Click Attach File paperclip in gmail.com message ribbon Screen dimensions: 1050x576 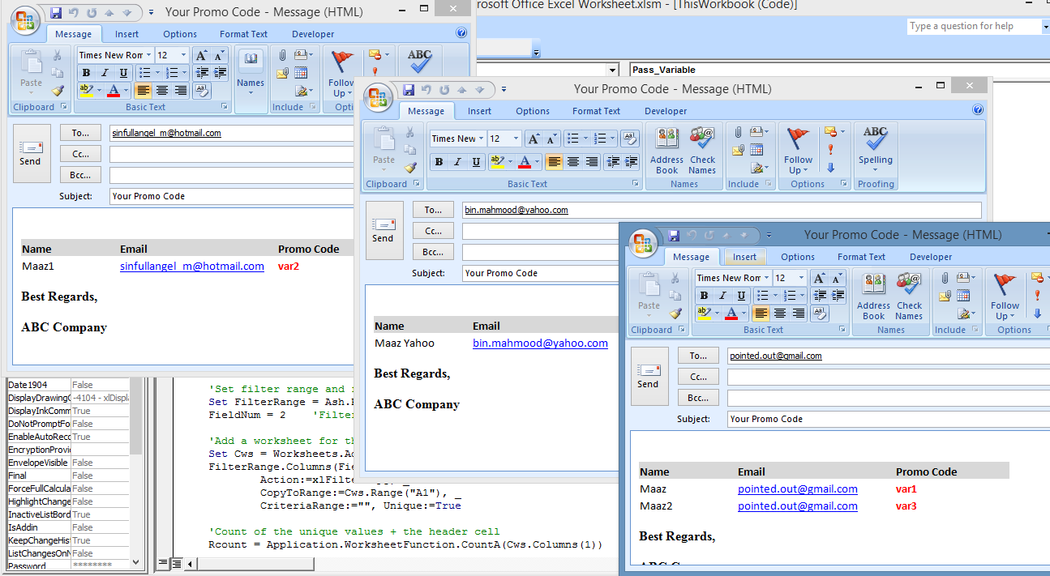(x=945, y=277)
